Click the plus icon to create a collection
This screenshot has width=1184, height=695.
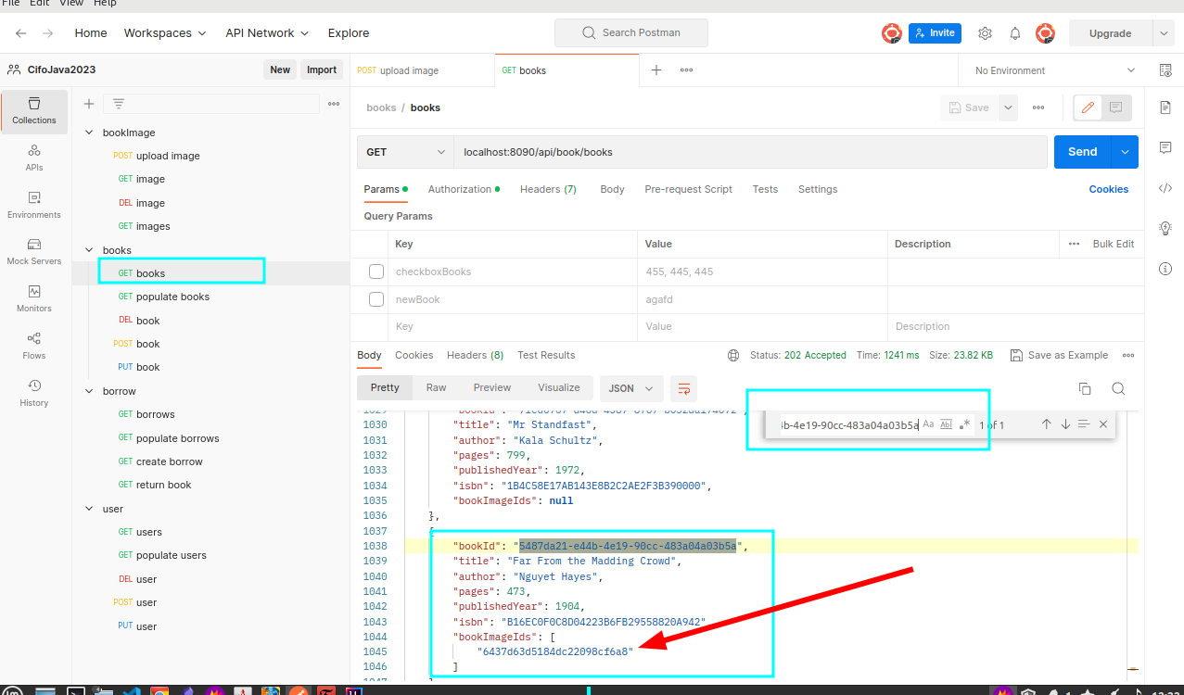[x=89, y=104]
